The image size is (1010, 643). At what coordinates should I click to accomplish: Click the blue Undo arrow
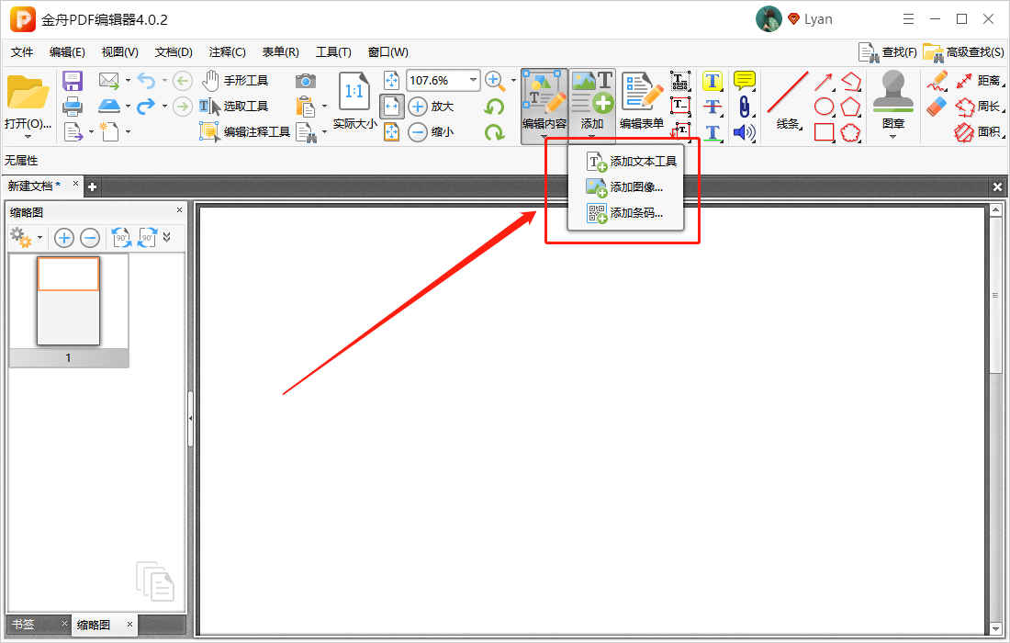[x=146, y=81]
